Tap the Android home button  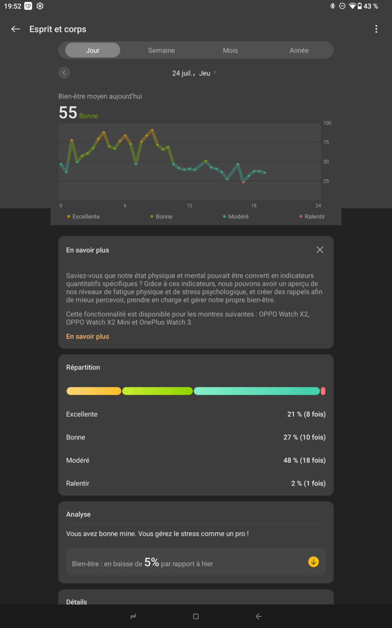point(196,617)
